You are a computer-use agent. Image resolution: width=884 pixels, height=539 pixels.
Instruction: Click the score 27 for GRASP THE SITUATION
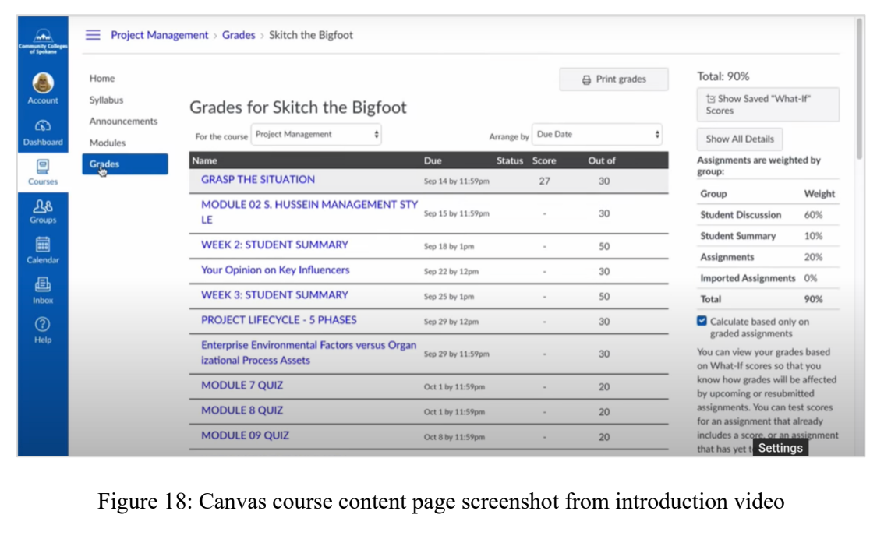544,181
